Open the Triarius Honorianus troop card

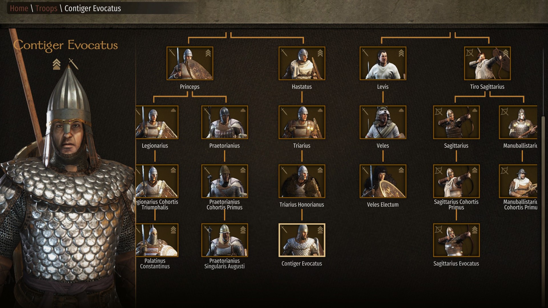click(302, 181)
